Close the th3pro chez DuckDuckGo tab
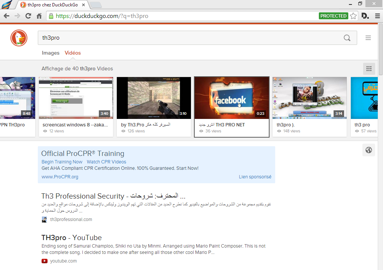 point(83,4)
